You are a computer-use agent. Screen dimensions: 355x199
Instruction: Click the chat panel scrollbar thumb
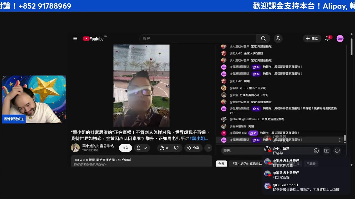345,138
